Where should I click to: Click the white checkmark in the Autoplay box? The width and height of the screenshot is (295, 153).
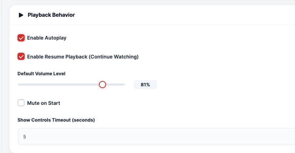point(21,38)
